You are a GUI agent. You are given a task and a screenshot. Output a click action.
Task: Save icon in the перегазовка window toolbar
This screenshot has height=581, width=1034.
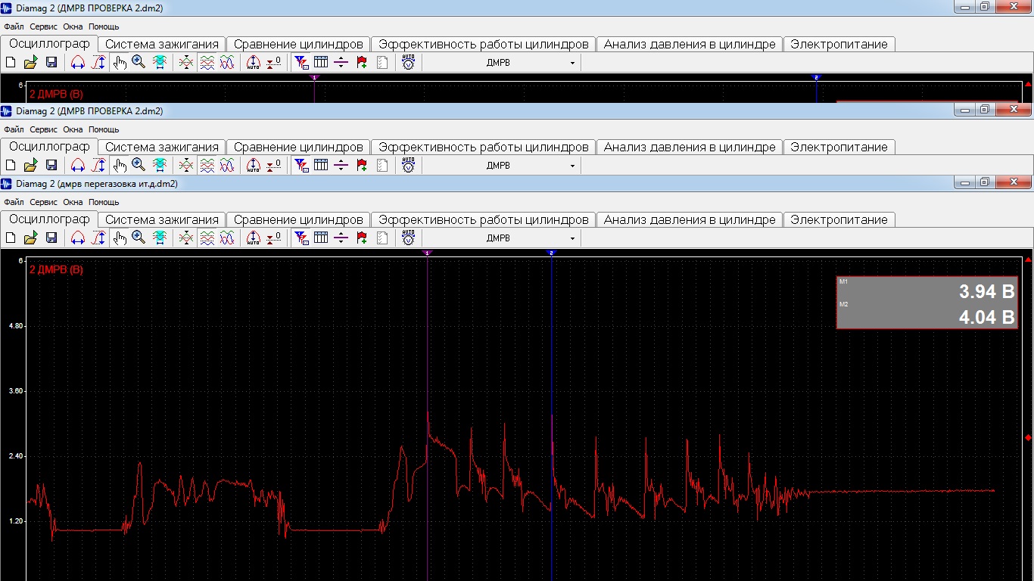pyautogui.click(x=51, y=238)
